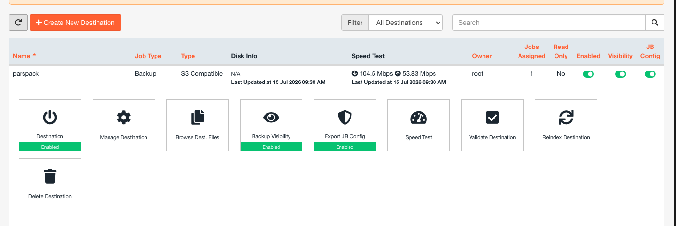Open Browse Dest. Files tile
676x226 pixels.
pos(197,125)
